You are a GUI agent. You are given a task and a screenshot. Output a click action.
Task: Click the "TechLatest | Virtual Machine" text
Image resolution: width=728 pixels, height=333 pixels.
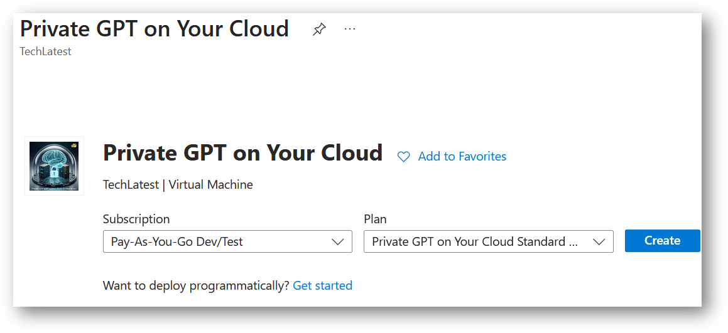click(x=178, y=185)
